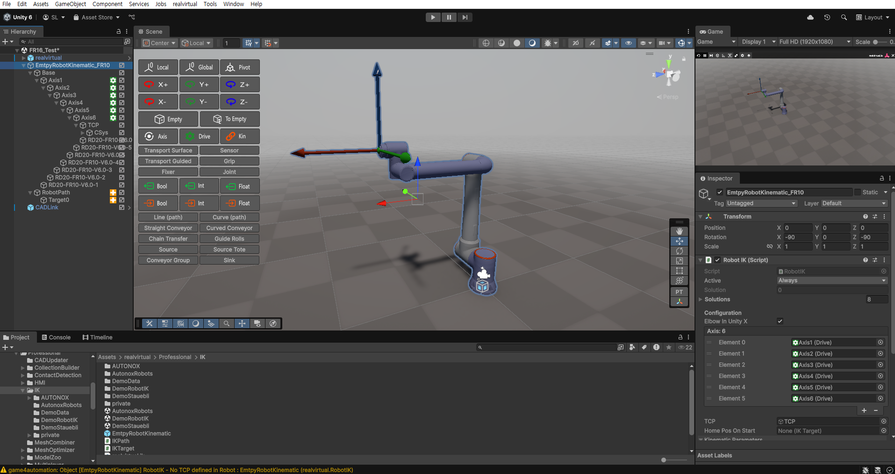This screenshot has width=895, height=474.
Task: Click the Sensor button
Action: (x=229, y=151)
